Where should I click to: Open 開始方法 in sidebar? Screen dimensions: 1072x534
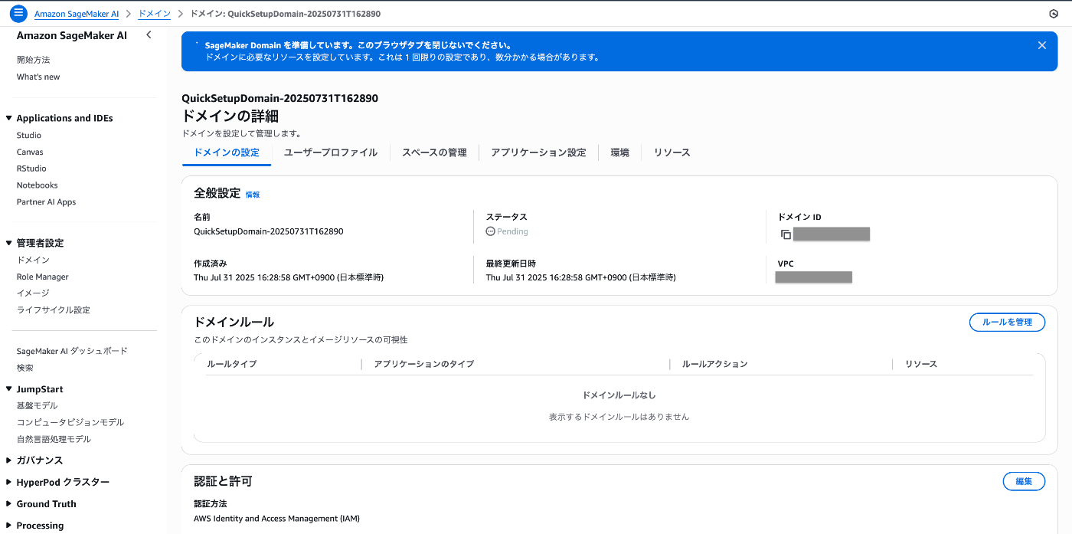(x=34, y=60)
